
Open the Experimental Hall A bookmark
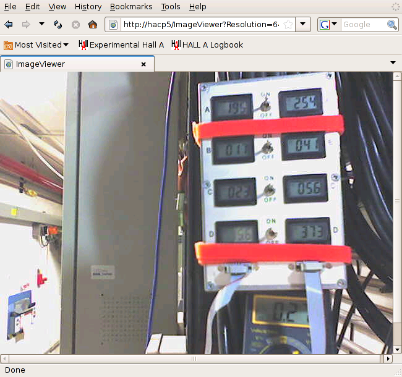(121, 45)
